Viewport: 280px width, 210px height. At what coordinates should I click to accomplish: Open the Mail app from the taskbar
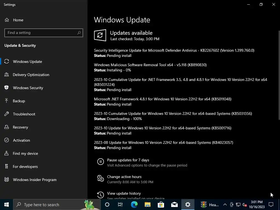click(x=174, y=205)
